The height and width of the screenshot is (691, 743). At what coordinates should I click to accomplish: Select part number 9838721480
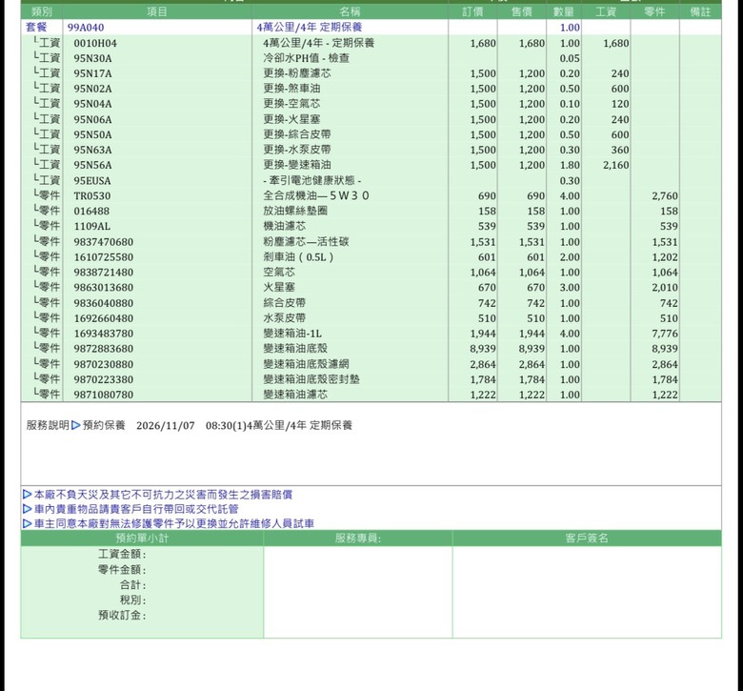pyautogui.click(x=103, y=273)
